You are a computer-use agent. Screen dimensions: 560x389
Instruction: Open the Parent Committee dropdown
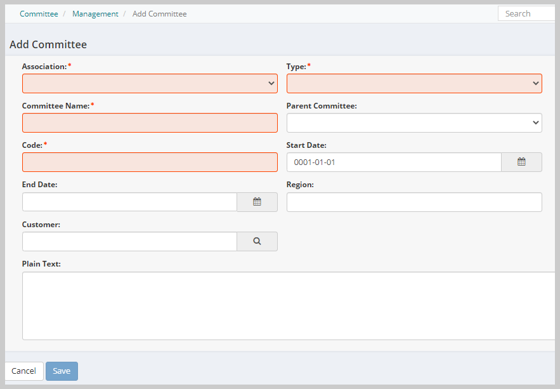[x=414, y=123]
